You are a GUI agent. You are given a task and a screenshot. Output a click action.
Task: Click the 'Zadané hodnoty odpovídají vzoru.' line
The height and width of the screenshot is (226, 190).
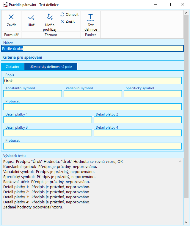(33, 207)
